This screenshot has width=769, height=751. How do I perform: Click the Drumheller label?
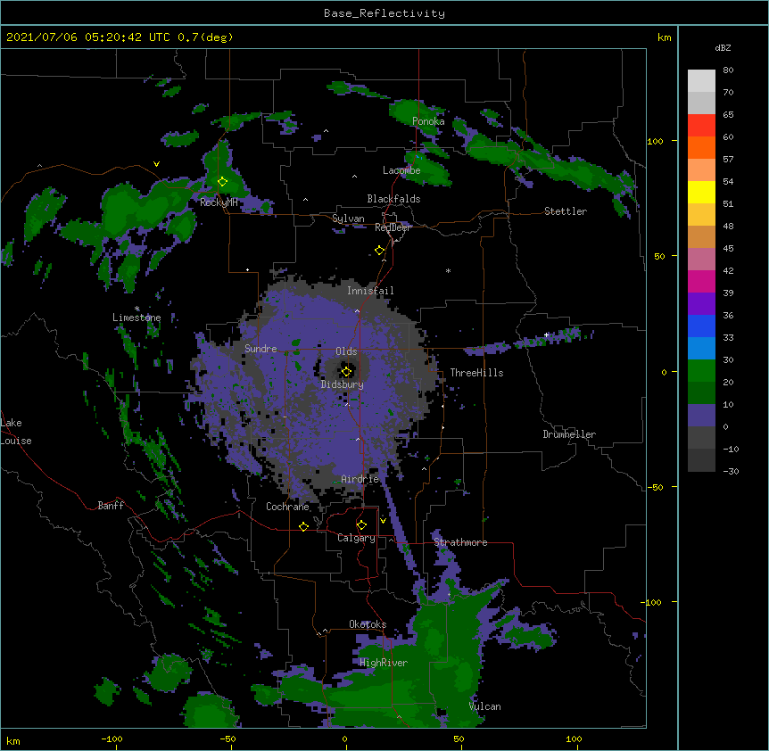point(569,434)
